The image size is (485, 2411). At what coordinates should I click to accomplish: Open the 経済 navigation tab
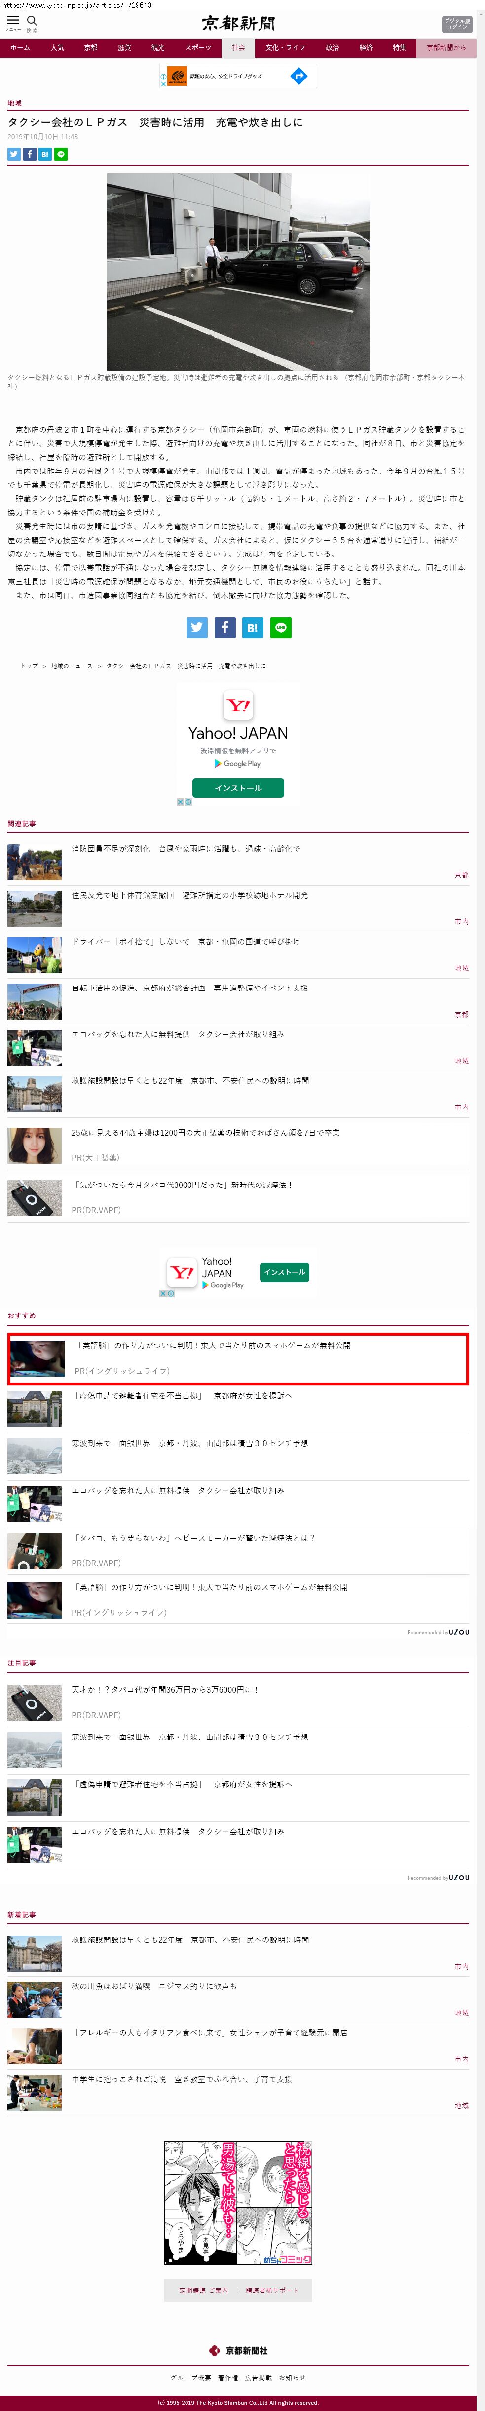(x=366, y=48)
